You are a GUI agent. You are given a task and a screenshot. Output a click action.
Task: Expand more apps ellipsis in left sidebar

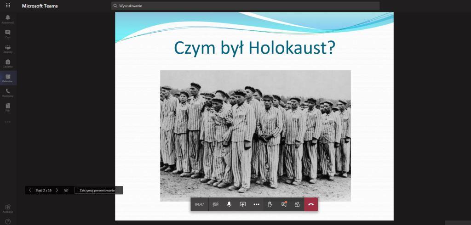click(x=8, y=122)
